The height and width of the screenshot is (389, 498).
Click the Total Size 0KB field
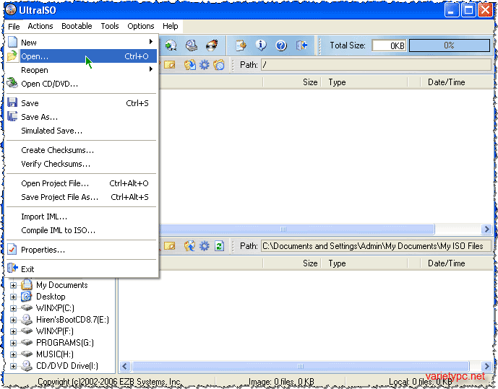389,45
